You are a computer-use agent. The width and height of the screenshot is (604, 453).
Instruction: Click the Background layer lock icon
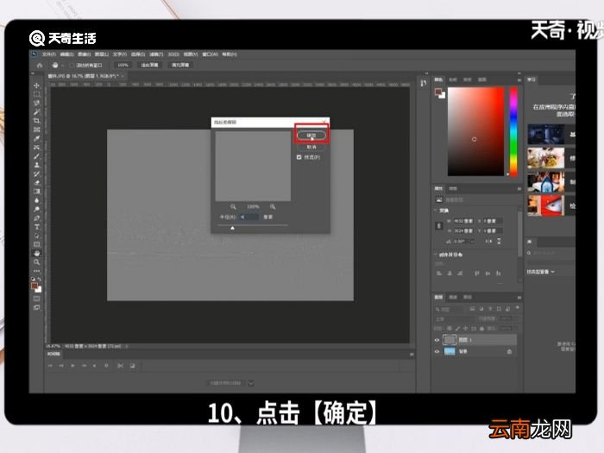509,352
